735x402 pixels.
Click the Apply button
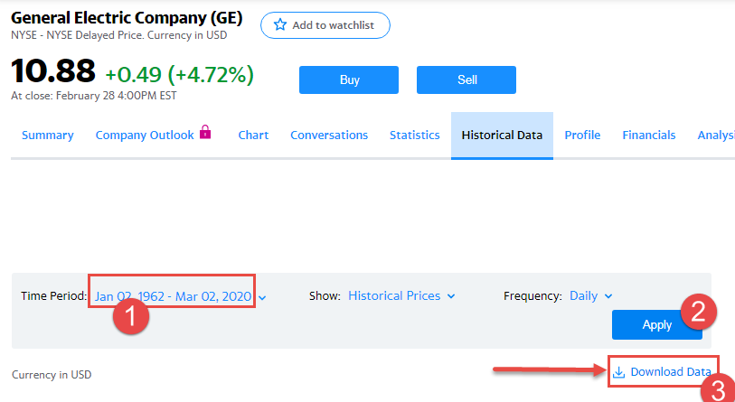pos(656,325)
